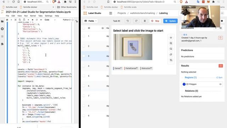
Task: Tick the select-all checkbox in the table header
Action: (84, 28)
